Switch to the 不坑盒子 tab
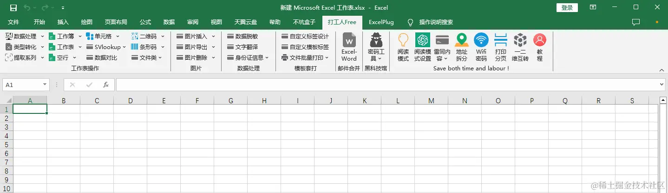 (x=304, y=22)
